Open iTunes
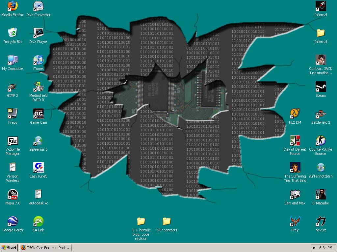 [38, 60]
